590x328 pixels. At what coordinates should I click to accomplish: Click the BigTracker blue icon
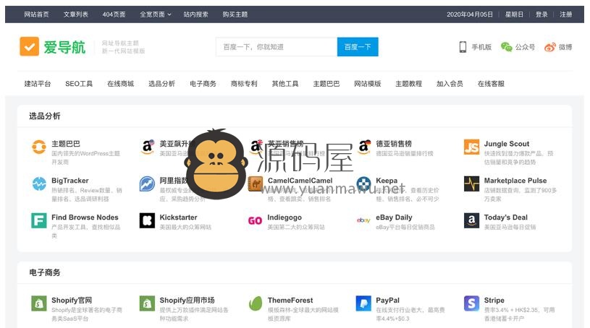click(39, 184)
